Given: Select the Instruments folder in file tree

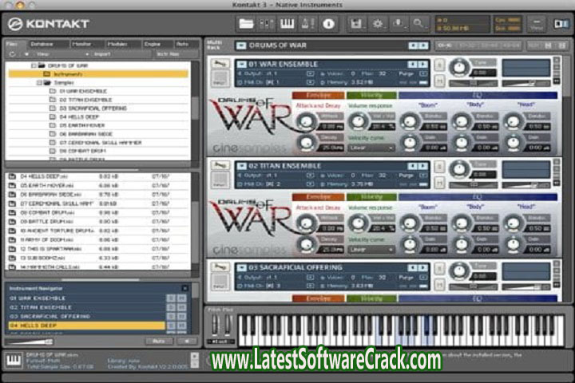Looking at the screenshot, I should click(x=98, y=74).
